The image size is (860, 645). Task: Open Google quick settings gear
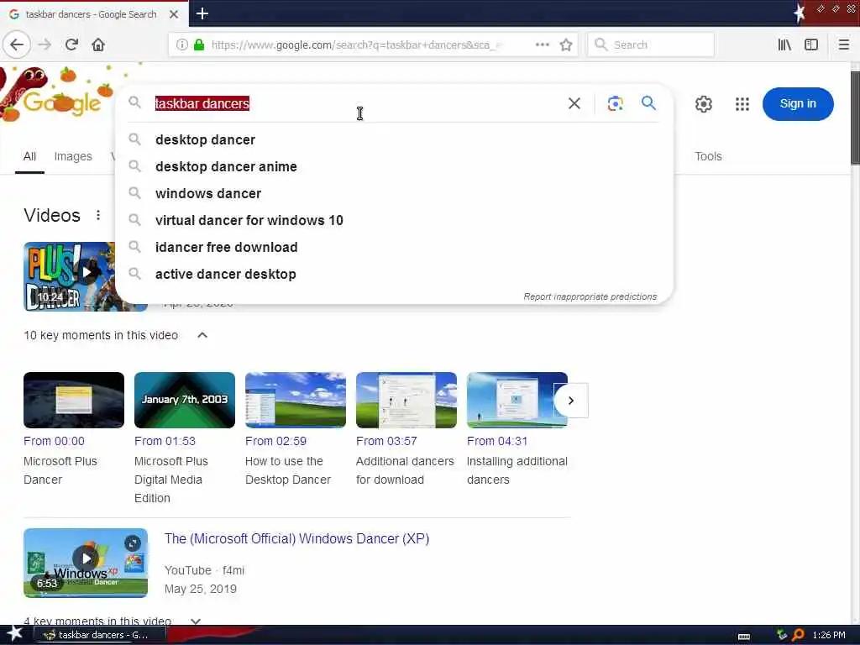(x=704, y=103)
